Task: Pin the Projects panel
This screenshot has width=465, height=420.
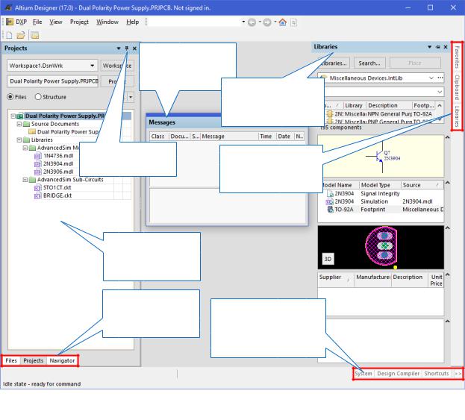Action: pos(127,48)
